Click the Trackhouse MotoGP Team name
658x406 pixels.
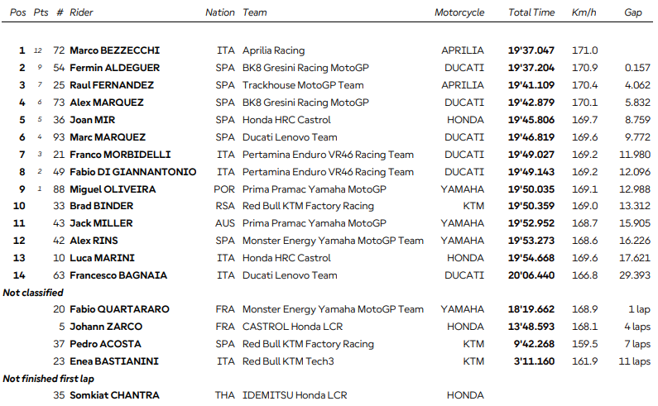303,85
